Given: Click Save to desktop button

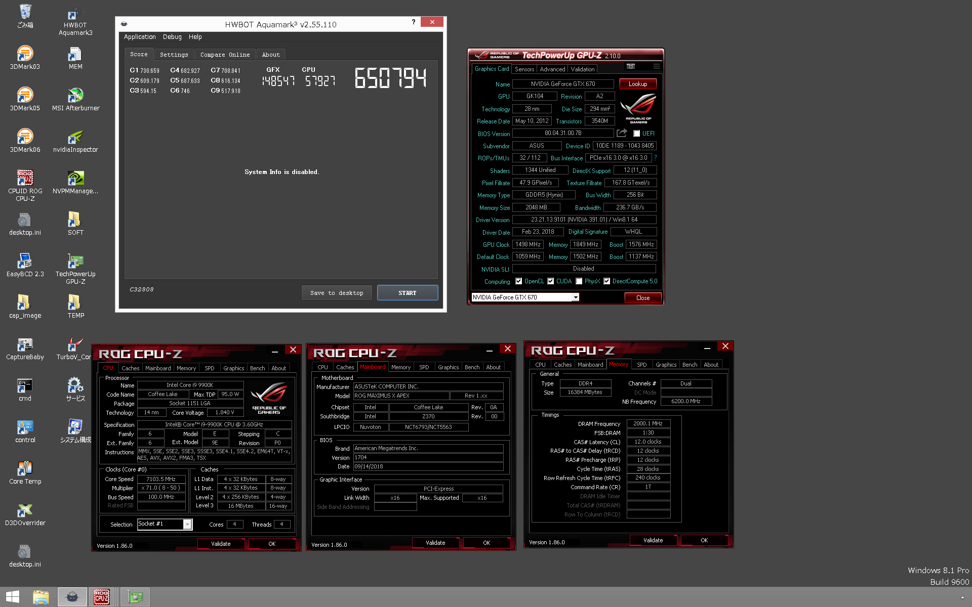Looking at the screenshot, I should click(337, 293).
